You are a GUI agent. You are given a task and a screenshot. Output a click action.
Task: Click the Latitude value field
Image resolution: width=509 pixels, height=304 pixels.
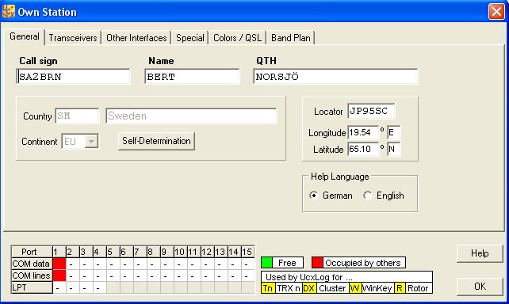[363, 149]
